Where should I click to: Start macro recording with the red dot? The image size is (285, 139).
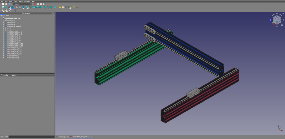tap(35, 4)
